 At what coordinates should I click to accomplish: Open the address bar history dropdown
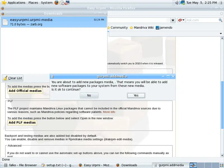click(173, 20)
